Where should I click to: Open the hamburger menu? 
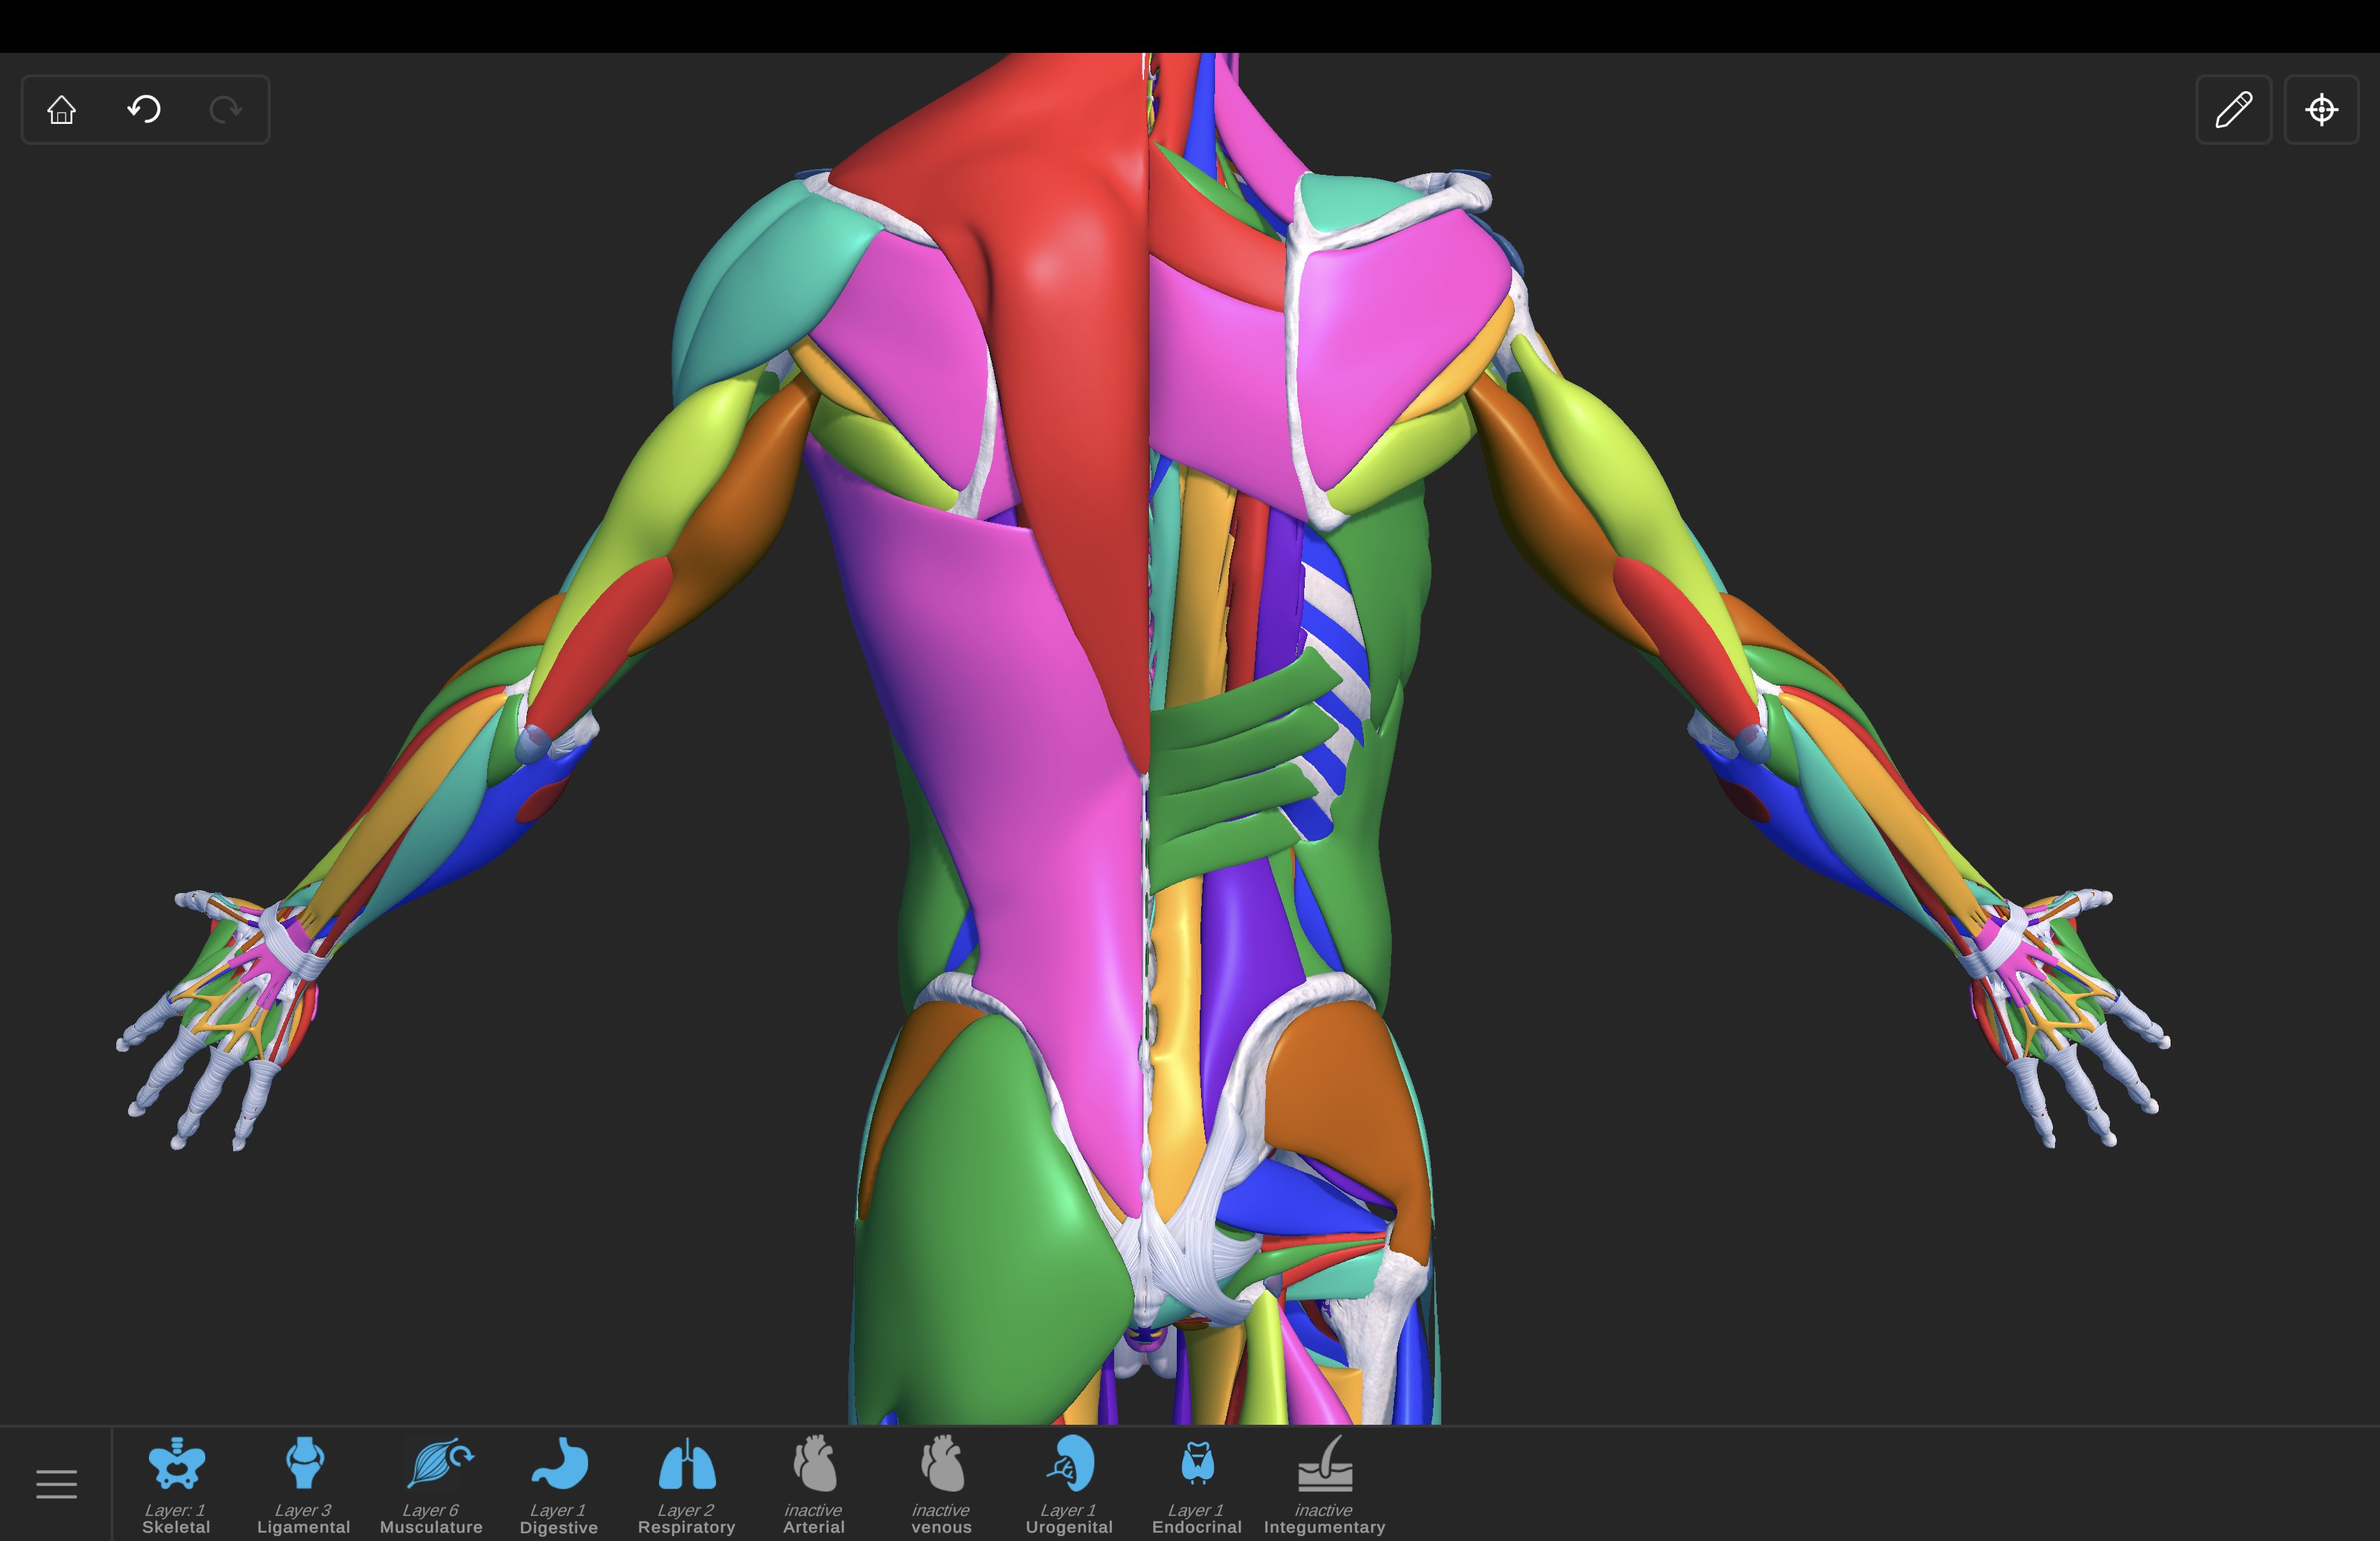point(56,1484)
